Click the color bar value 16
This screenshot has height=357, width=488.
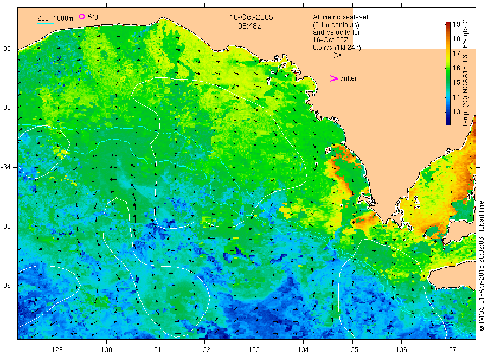[x=456, y=68]
